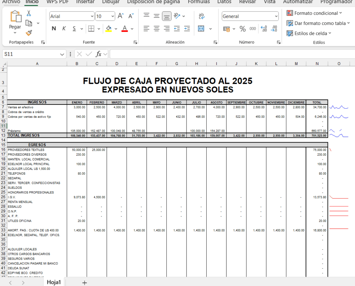Open Estilos de celda gallery
This screenshot has width=355, height=286.
click(x=309, y=34)
